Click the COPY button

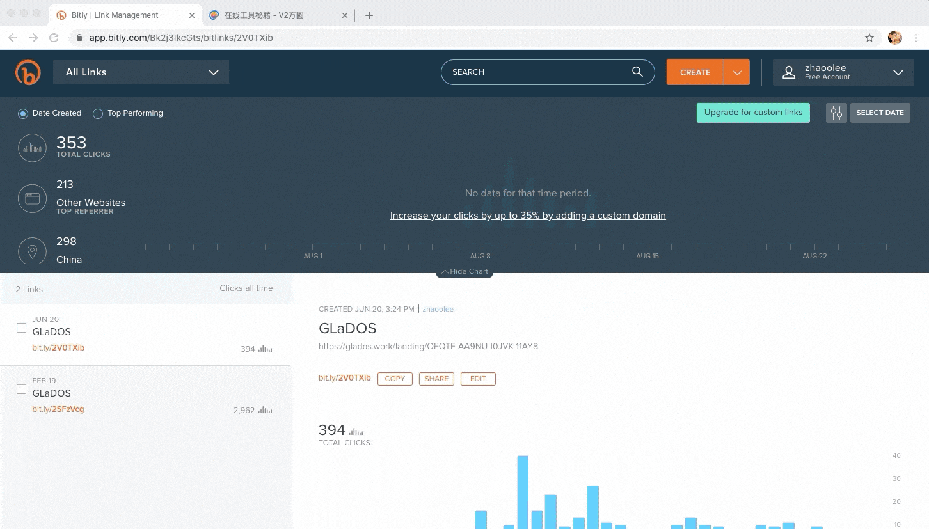tap(395, 379)
